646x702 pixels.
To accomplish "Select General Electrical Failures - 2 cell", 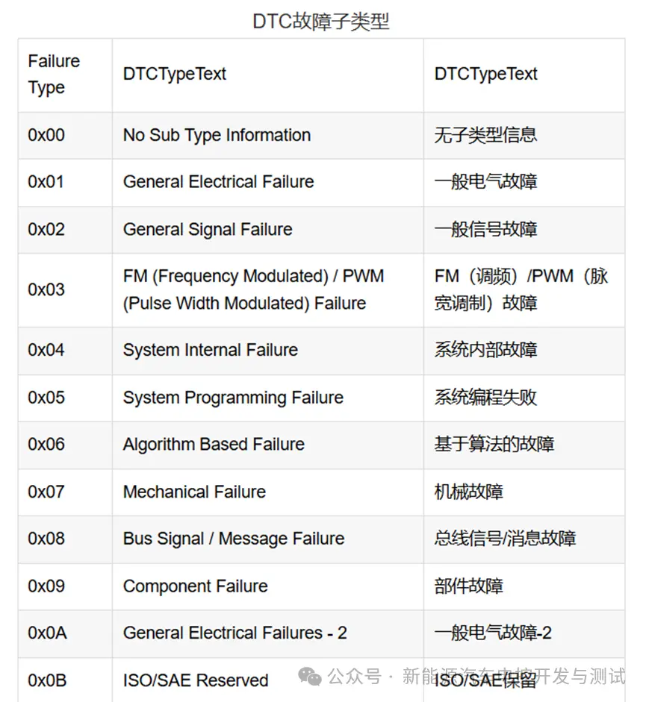I will 268,633.
